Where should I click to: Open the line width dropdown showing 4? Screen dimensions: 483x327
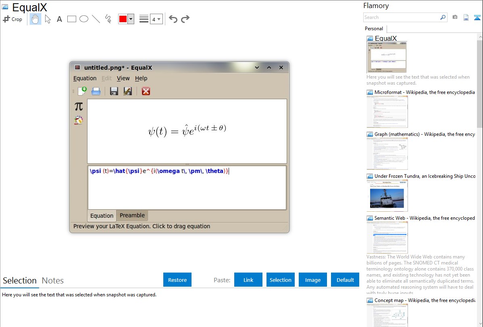(x=156, y=19)
